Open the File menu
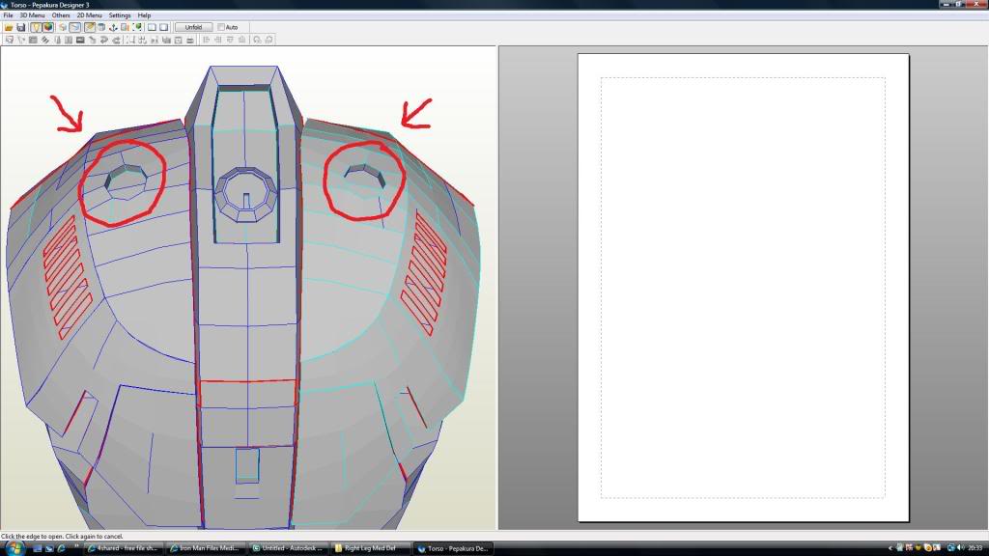Image resolution: width=989 pixels, height=556 pixels. [8, 15]
